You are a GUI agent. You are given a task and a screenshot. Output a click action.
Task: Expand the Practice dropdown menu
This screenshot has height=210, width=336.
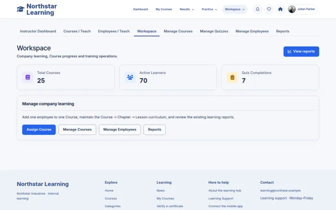209,10
